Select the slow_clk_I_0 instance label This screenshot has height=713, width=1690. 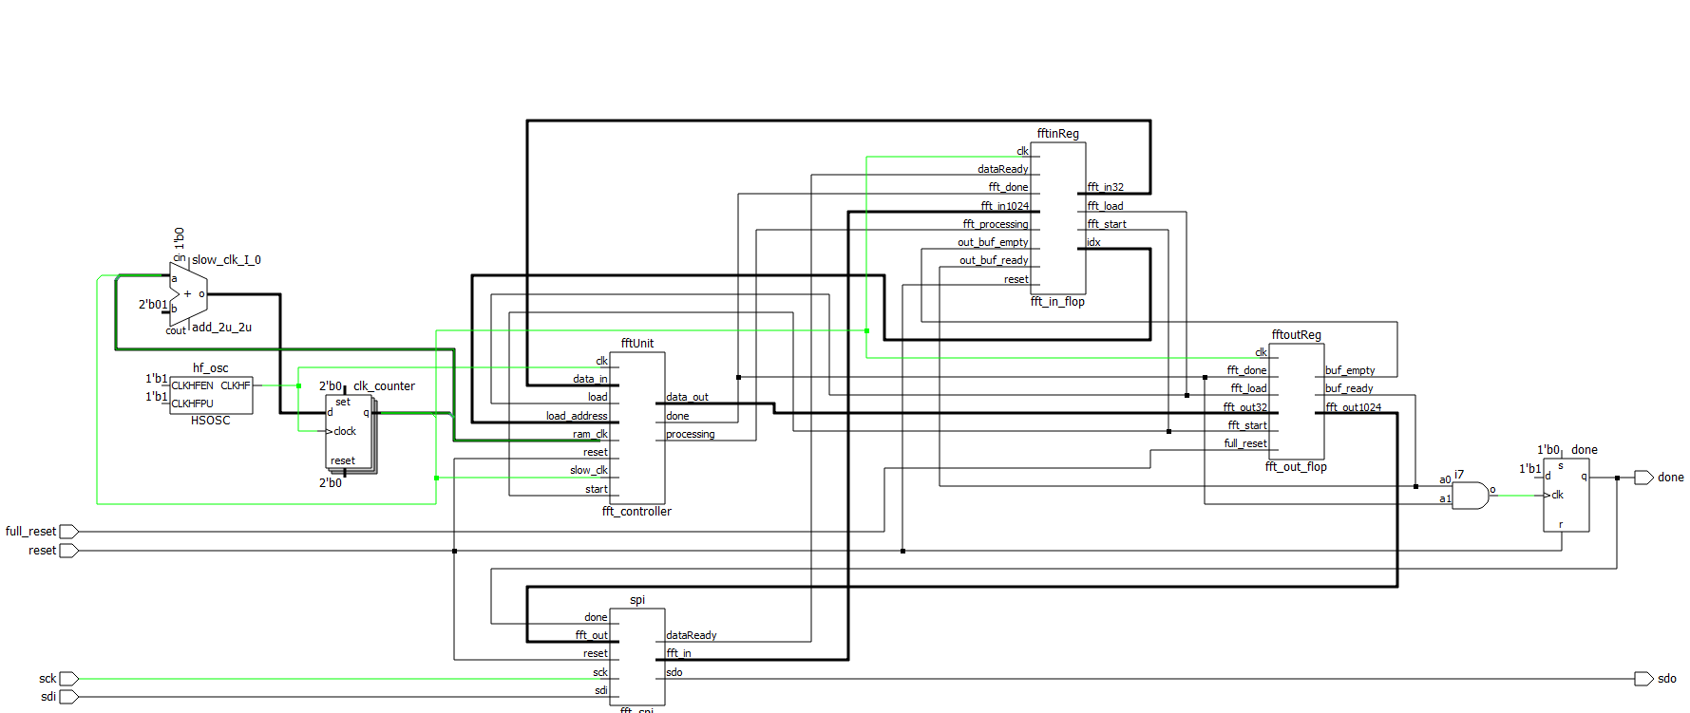[x=226, y=260]
